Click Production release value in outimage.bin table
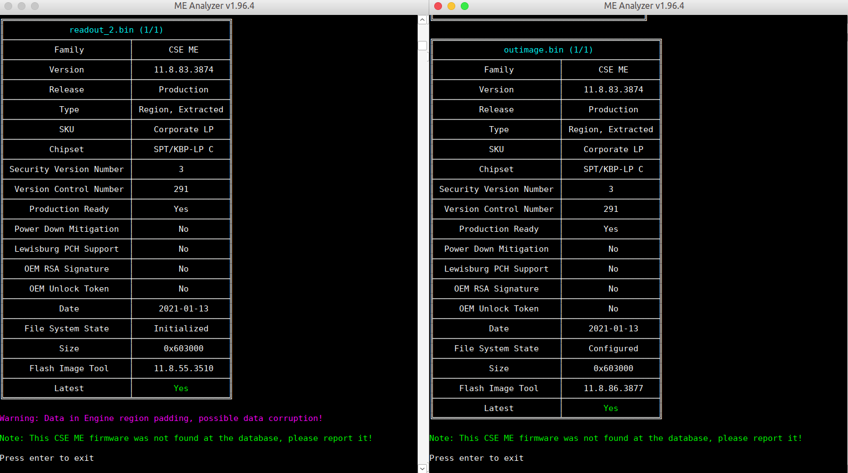The width and height of the screenshot is (848, 473). (x=613, y=110)
